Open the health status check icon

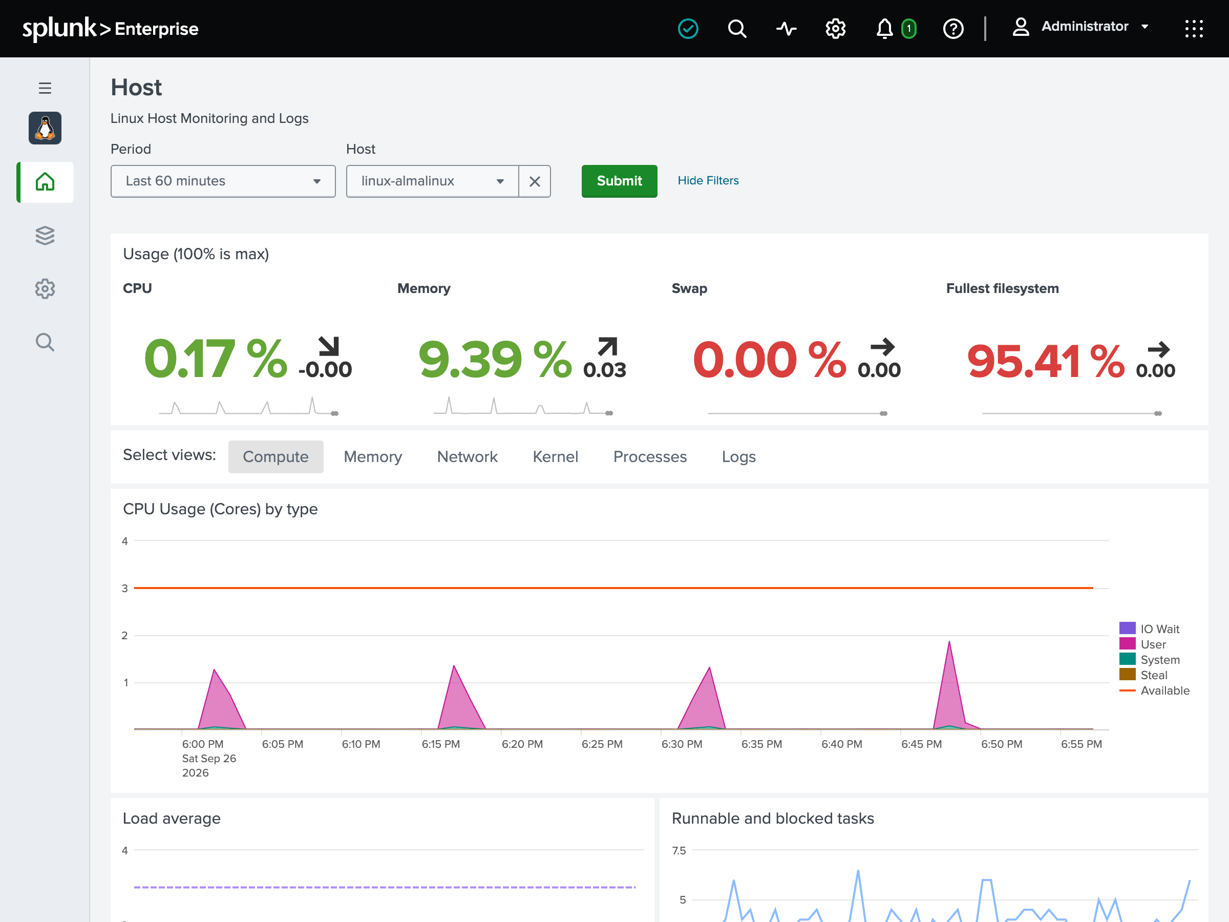(x=688, y=28)
